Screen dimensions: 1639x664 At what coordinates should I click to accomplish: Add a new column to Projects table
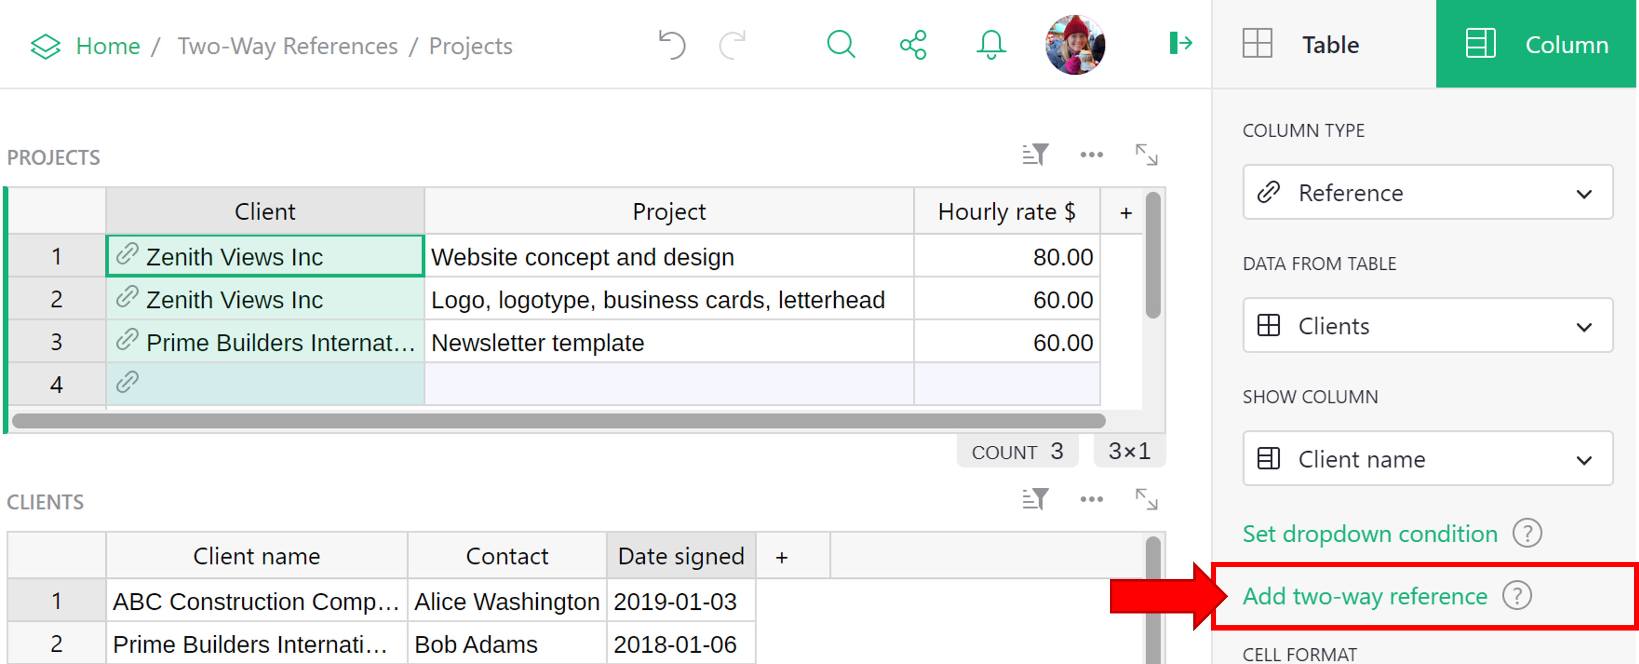point(1125,213)
